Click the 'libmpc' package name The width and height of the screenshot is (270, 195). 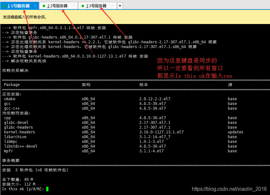[x=11, y=142]
